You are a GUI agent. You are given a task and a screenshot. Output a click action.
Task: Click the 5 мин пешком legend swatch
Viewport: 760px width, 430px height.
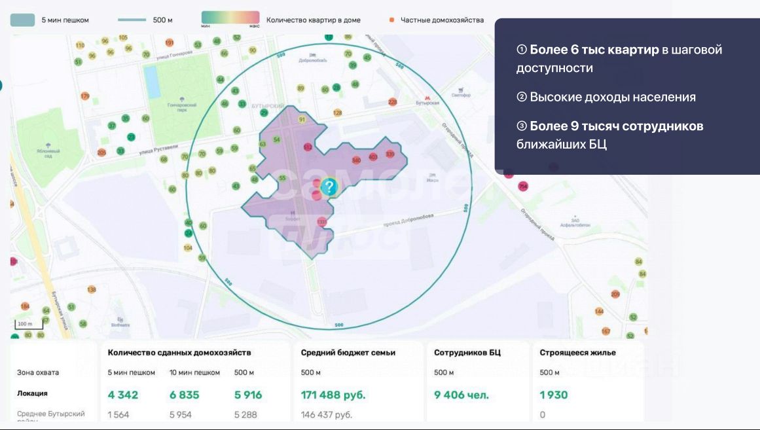pos(22,20)
